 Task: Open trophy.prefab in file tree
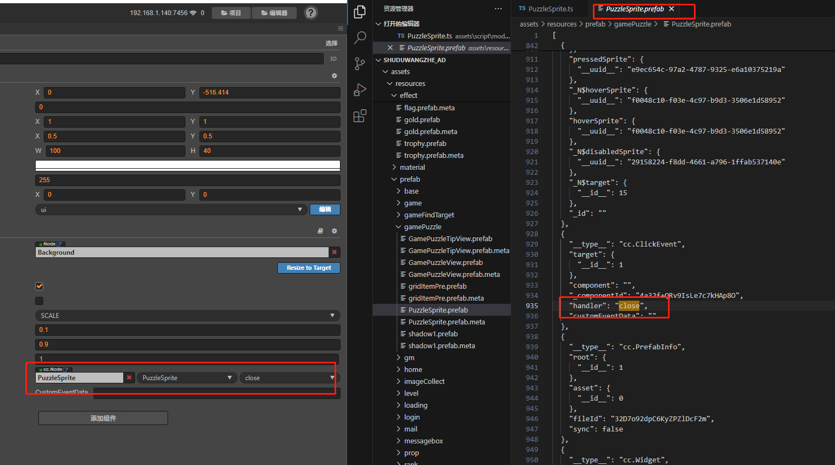425,143
